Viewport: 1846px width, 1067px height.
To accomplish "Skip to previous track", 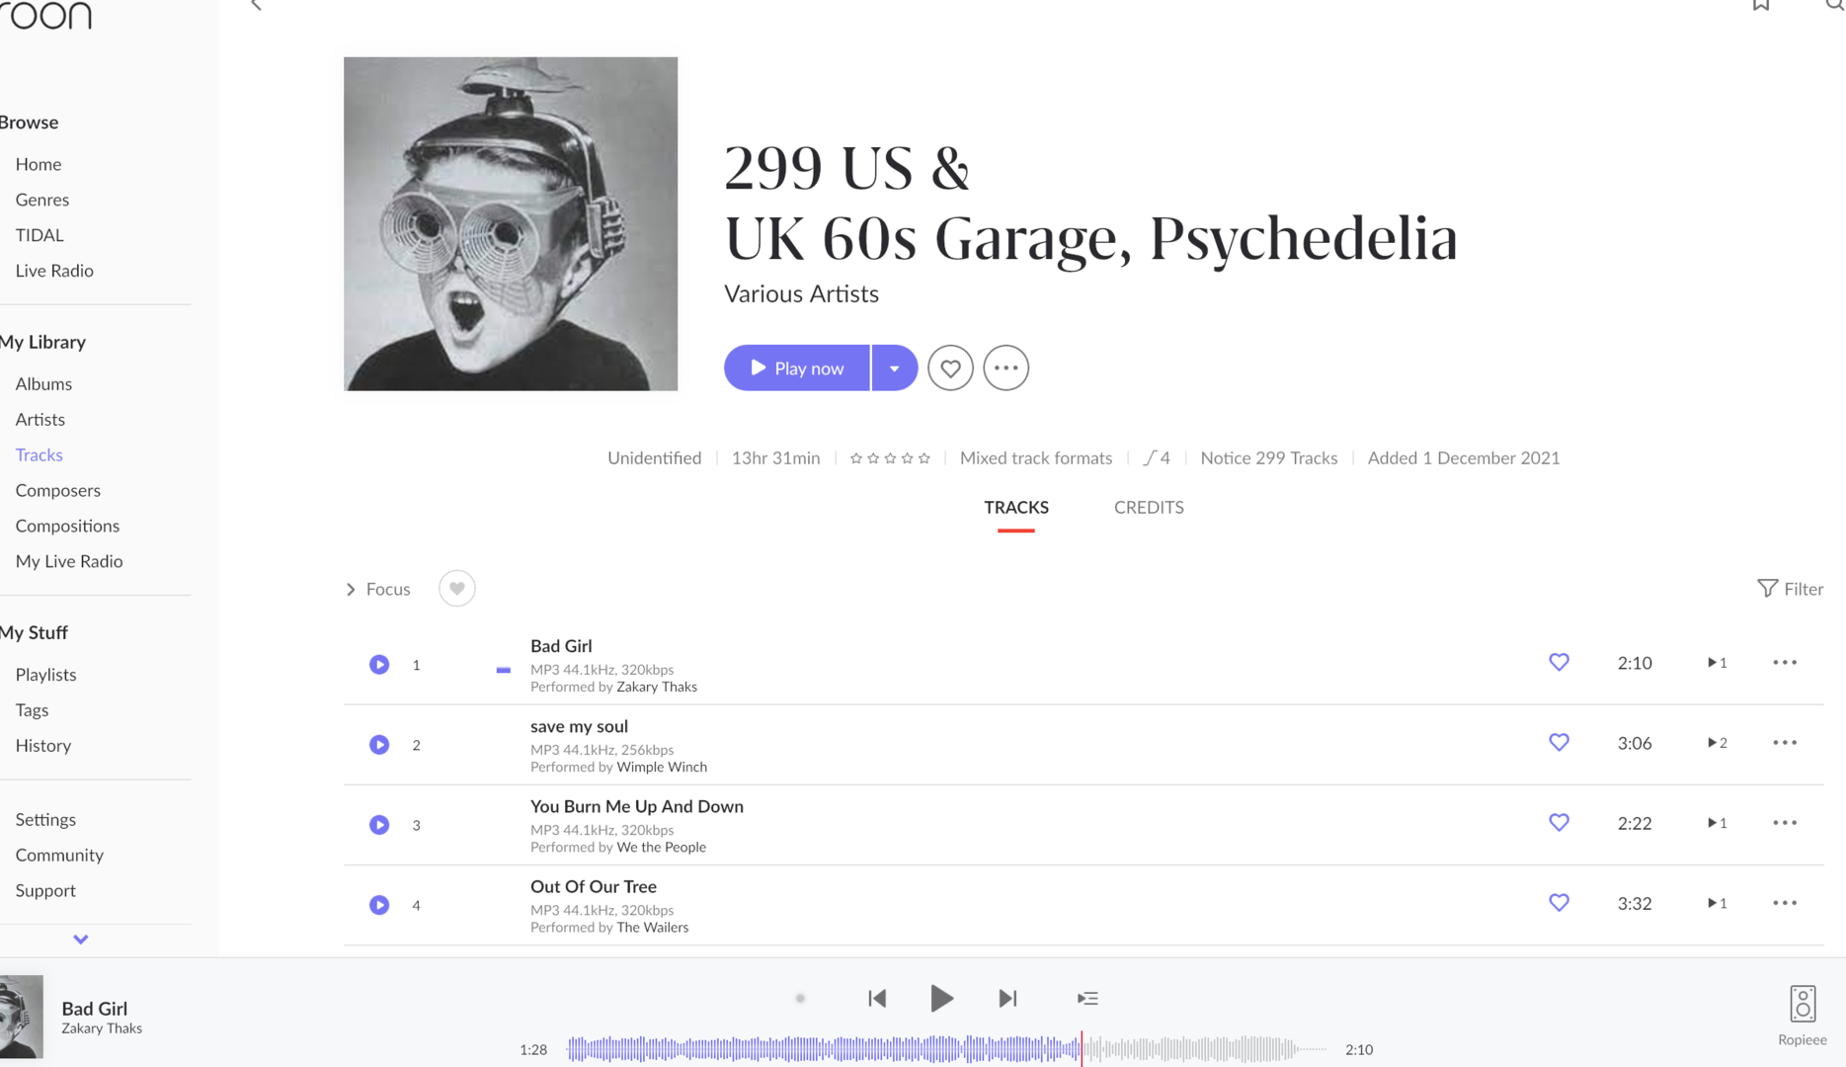I will [x=877, y=999].
